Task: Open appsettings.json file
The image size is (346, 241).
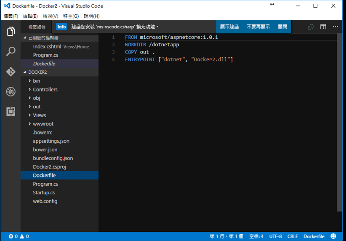Action: tap(60, 141)
